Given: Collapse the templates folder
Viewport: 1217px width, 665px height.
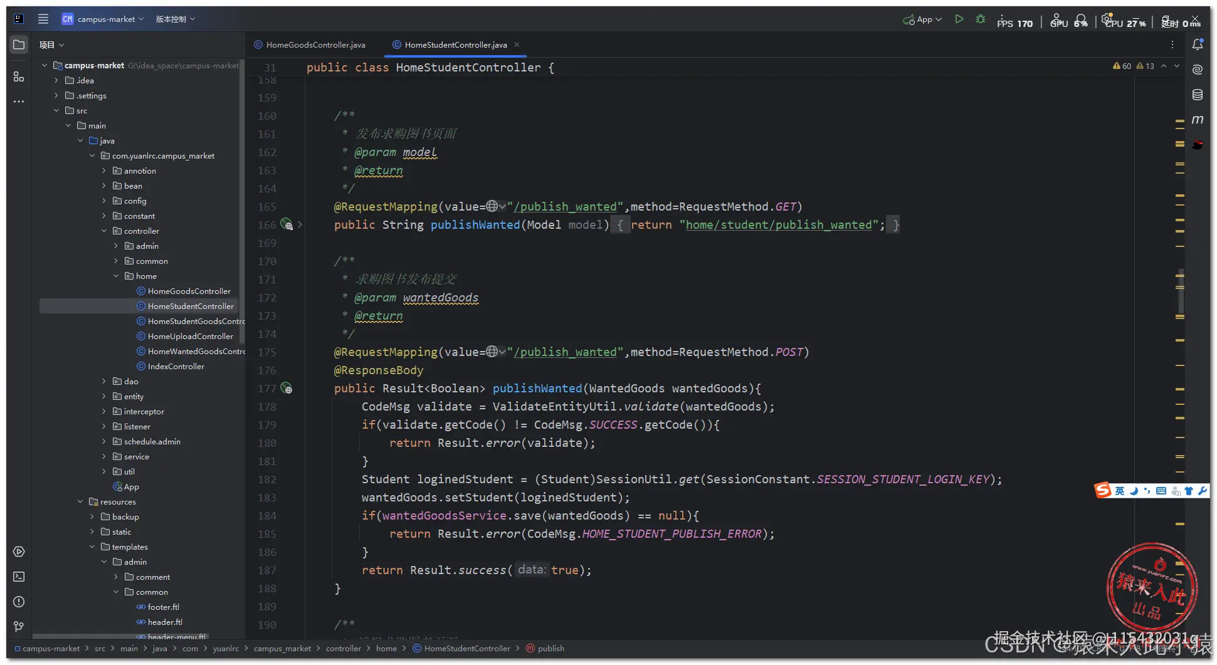Looking at the screenshot, I should tap(92, 547).
